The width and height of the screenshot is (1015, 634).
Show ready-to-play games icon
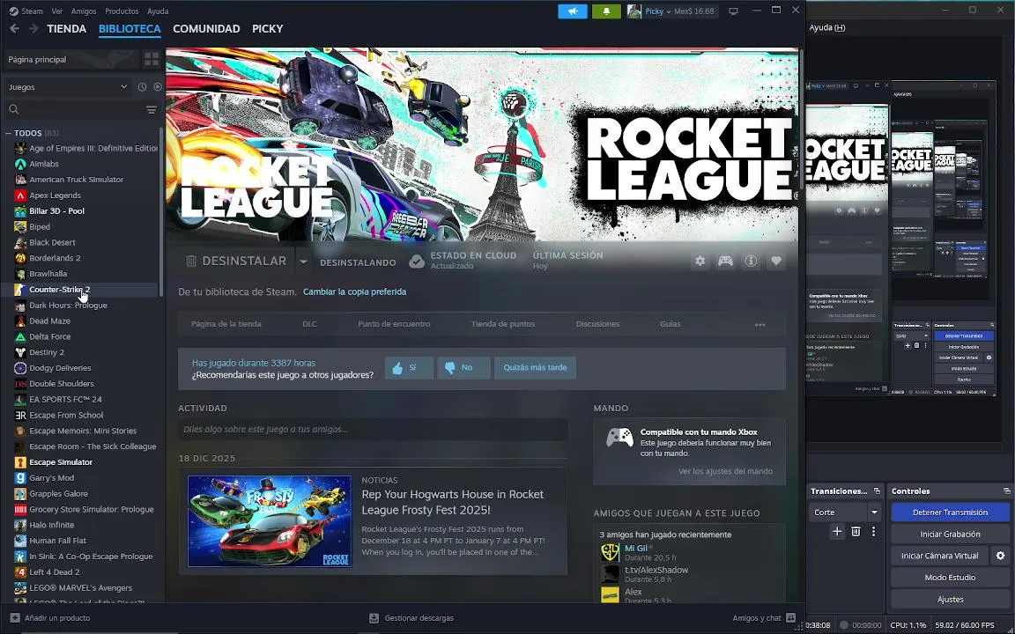click(158, 86)
